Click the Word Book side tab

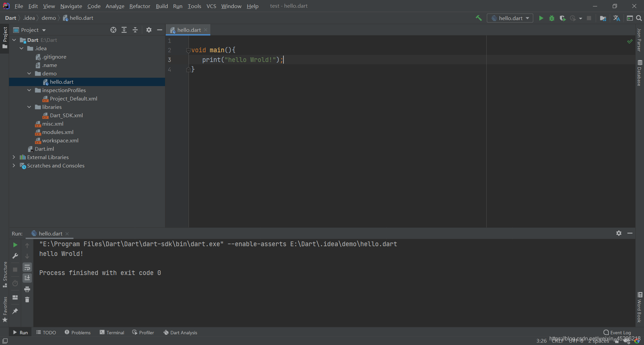640,307
